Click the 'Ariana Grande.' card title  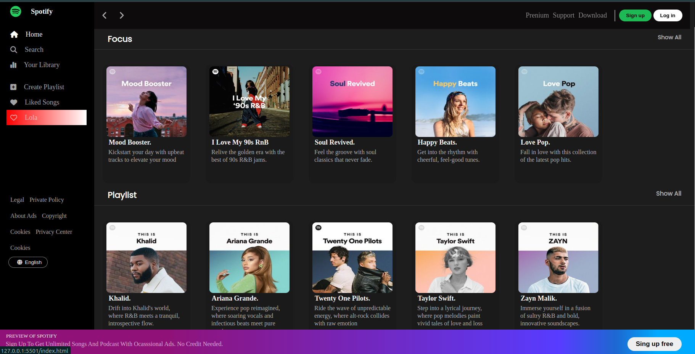(x=235, y=298)
